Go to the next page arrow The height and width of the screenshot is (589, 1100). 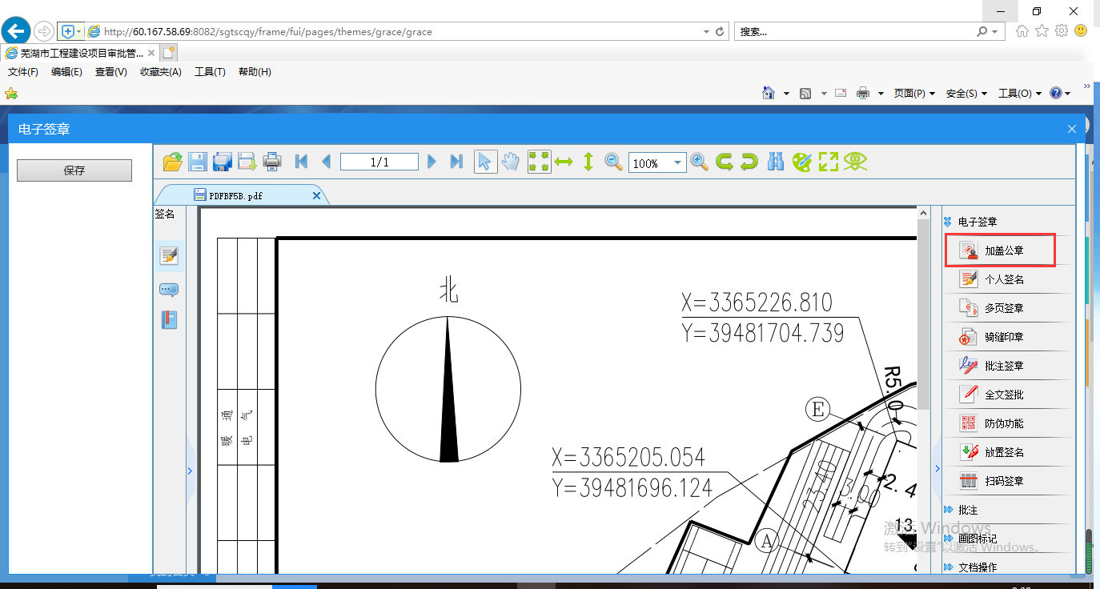(x=432, y=162)
